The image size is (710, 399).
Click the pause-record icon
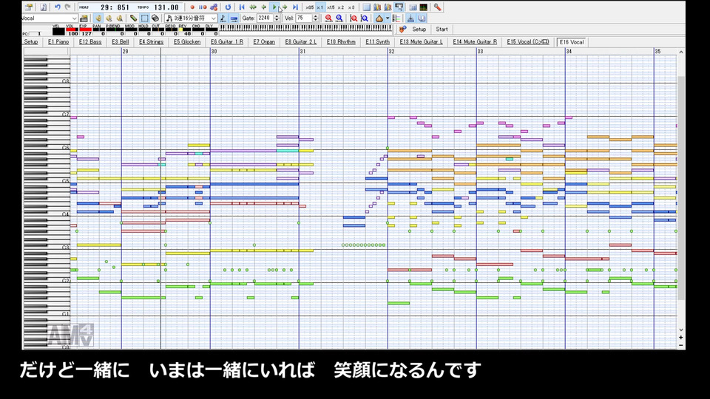[203, 7]
